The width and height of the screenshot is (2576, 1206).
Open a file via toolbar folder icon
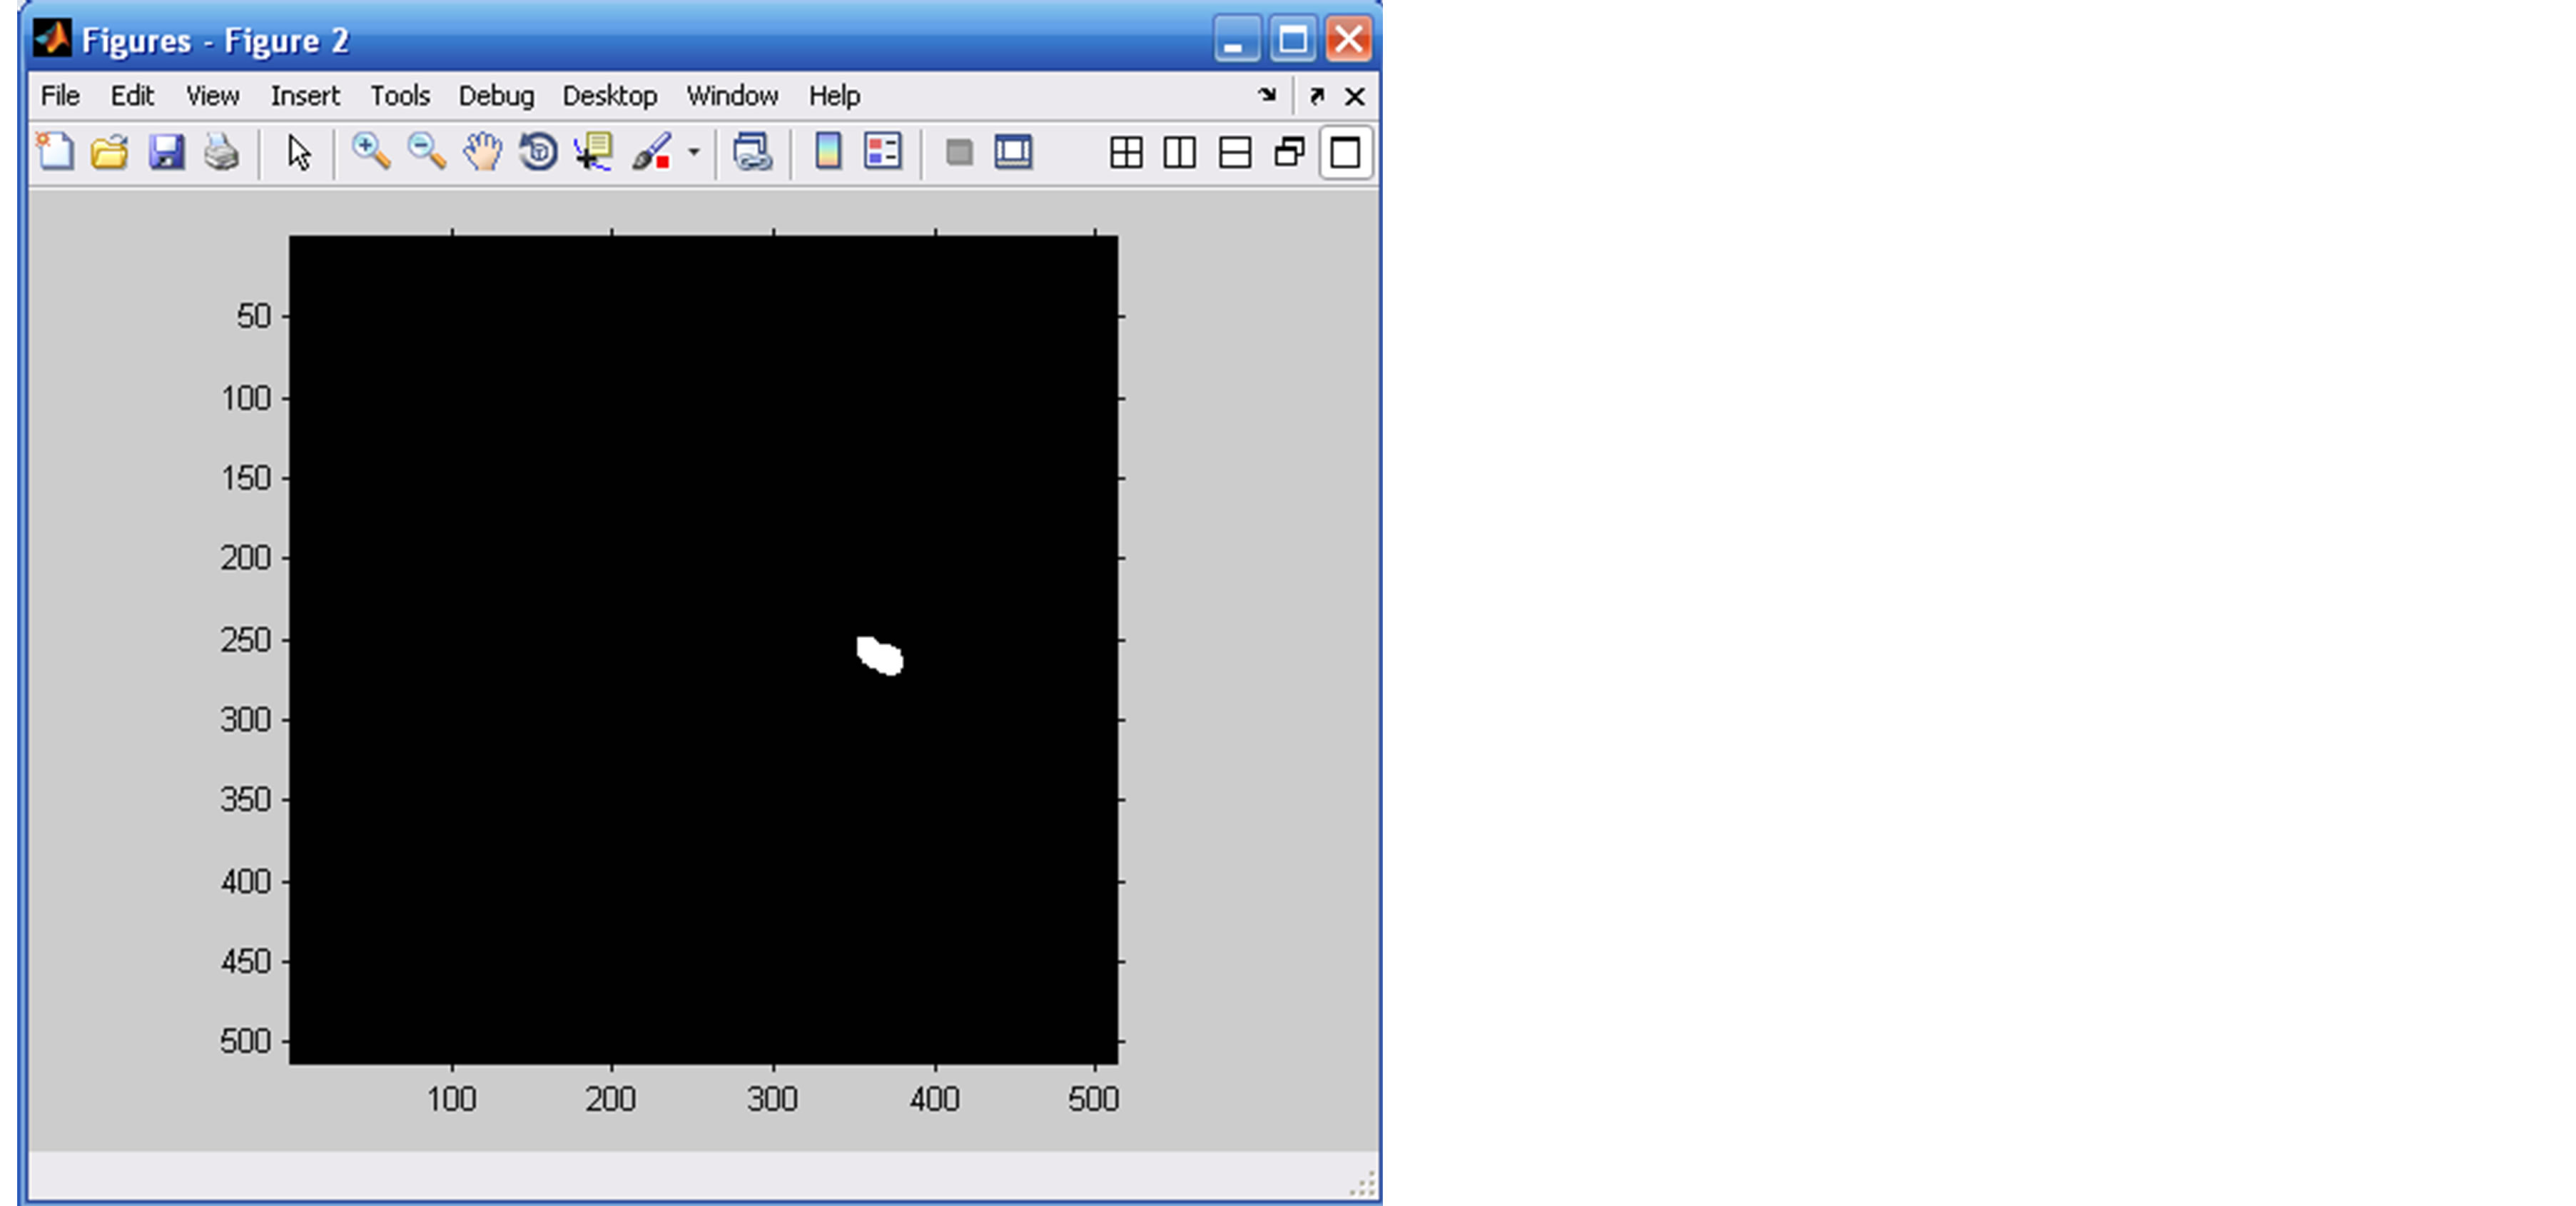[110, 152]
